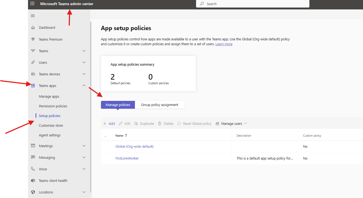
Task: Open the Learn more link
Action: pyautogui.click(x=224, y=44)
